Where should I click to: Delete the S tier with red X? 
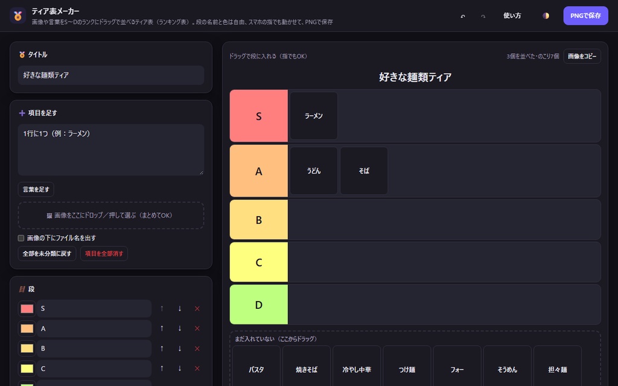(x=197, y=309)
